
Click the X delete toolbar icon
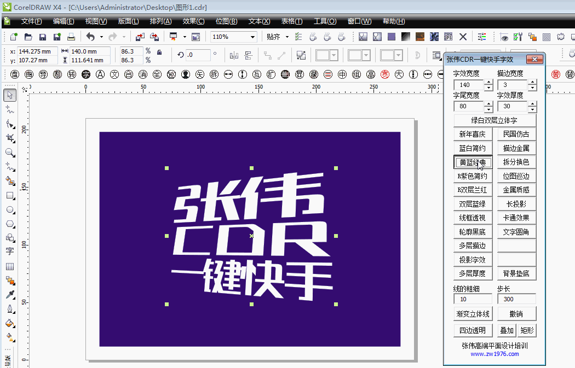point(463,37)
